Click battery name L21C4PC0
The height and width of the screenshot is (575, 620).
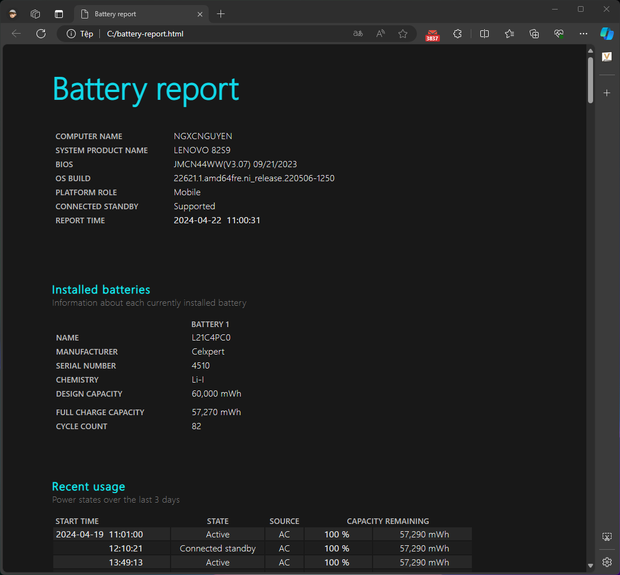[x=211, y=338]
